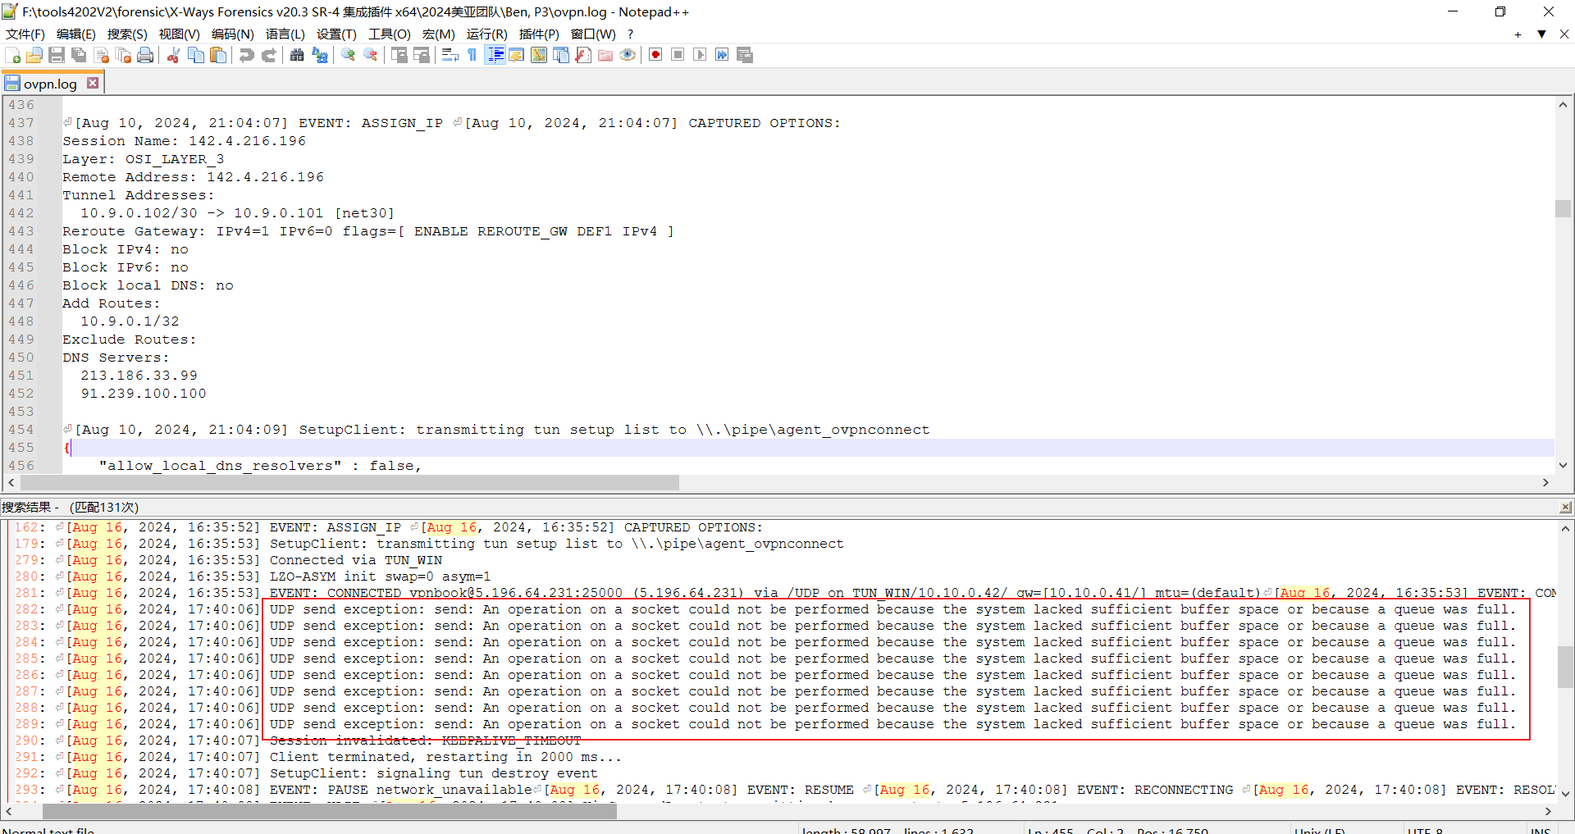Click the Close document toolbar icon
This screenshot has height=834, width=1575.
point(102,55)
